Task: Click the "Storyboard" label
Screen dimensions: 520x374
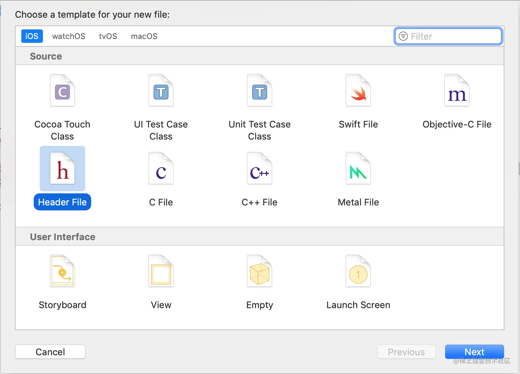Action: point(62,305)
